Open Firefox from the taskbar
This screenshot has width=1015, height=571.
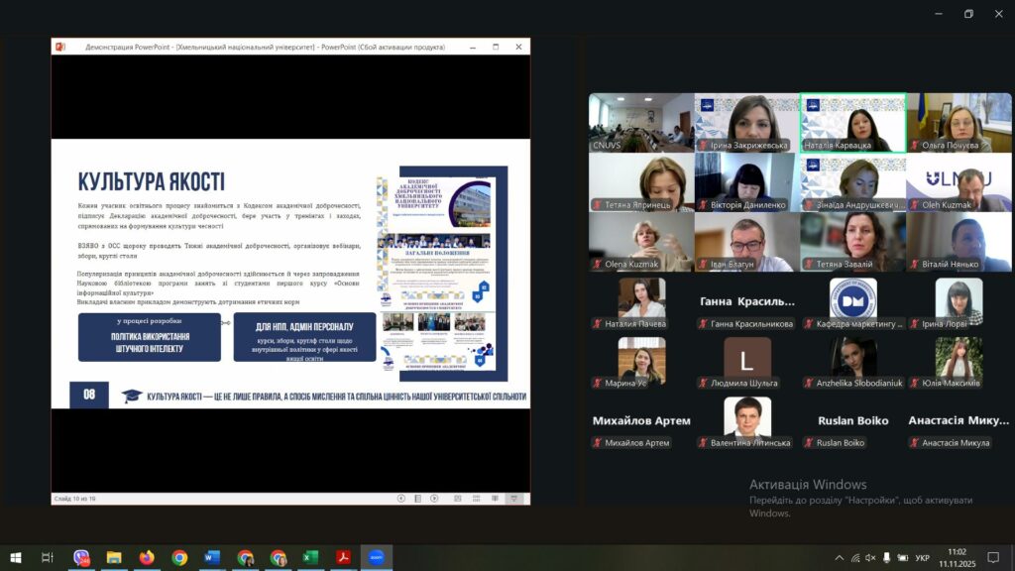[147, 557]
